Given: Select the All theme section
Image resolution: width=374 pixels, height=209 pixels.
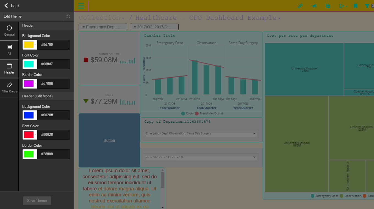Looking at the screenshot, I should [x=9, y=50].
